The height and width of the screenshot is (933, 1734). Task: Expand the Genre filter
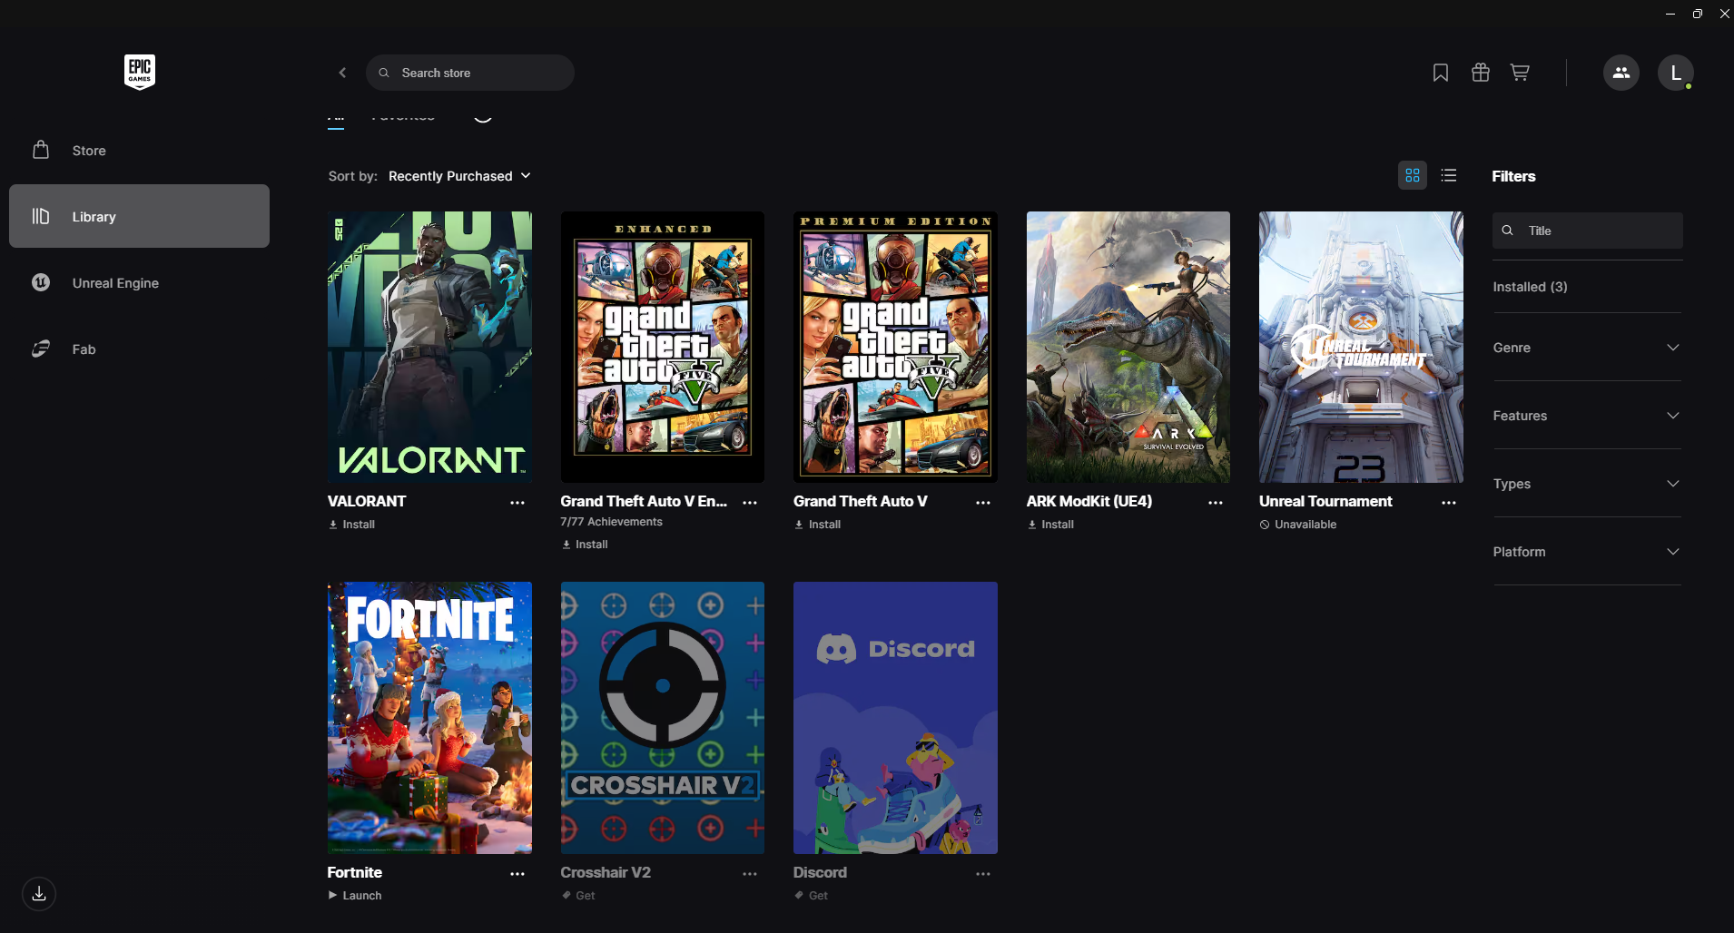1586,348
